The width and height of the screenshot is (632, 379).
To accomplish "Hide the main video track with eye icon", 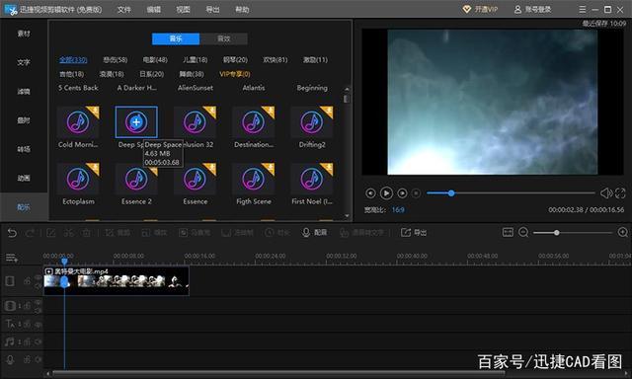I will pos(38,277).
